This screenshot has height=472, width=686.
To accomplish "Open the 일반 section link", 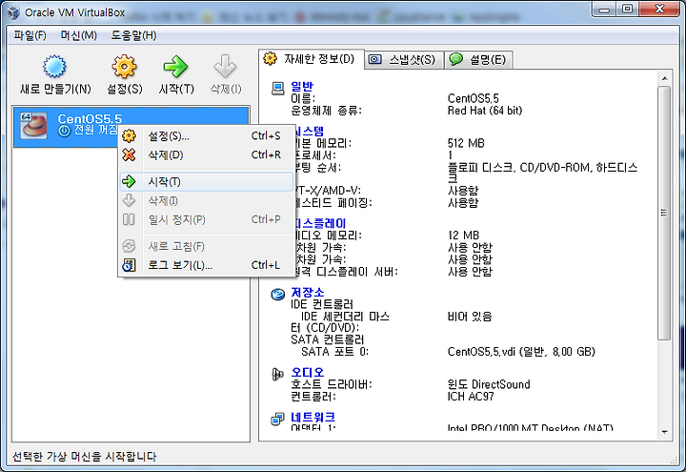I will (302, 86).
